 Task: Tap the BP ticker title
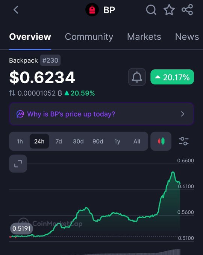[109, 10]
